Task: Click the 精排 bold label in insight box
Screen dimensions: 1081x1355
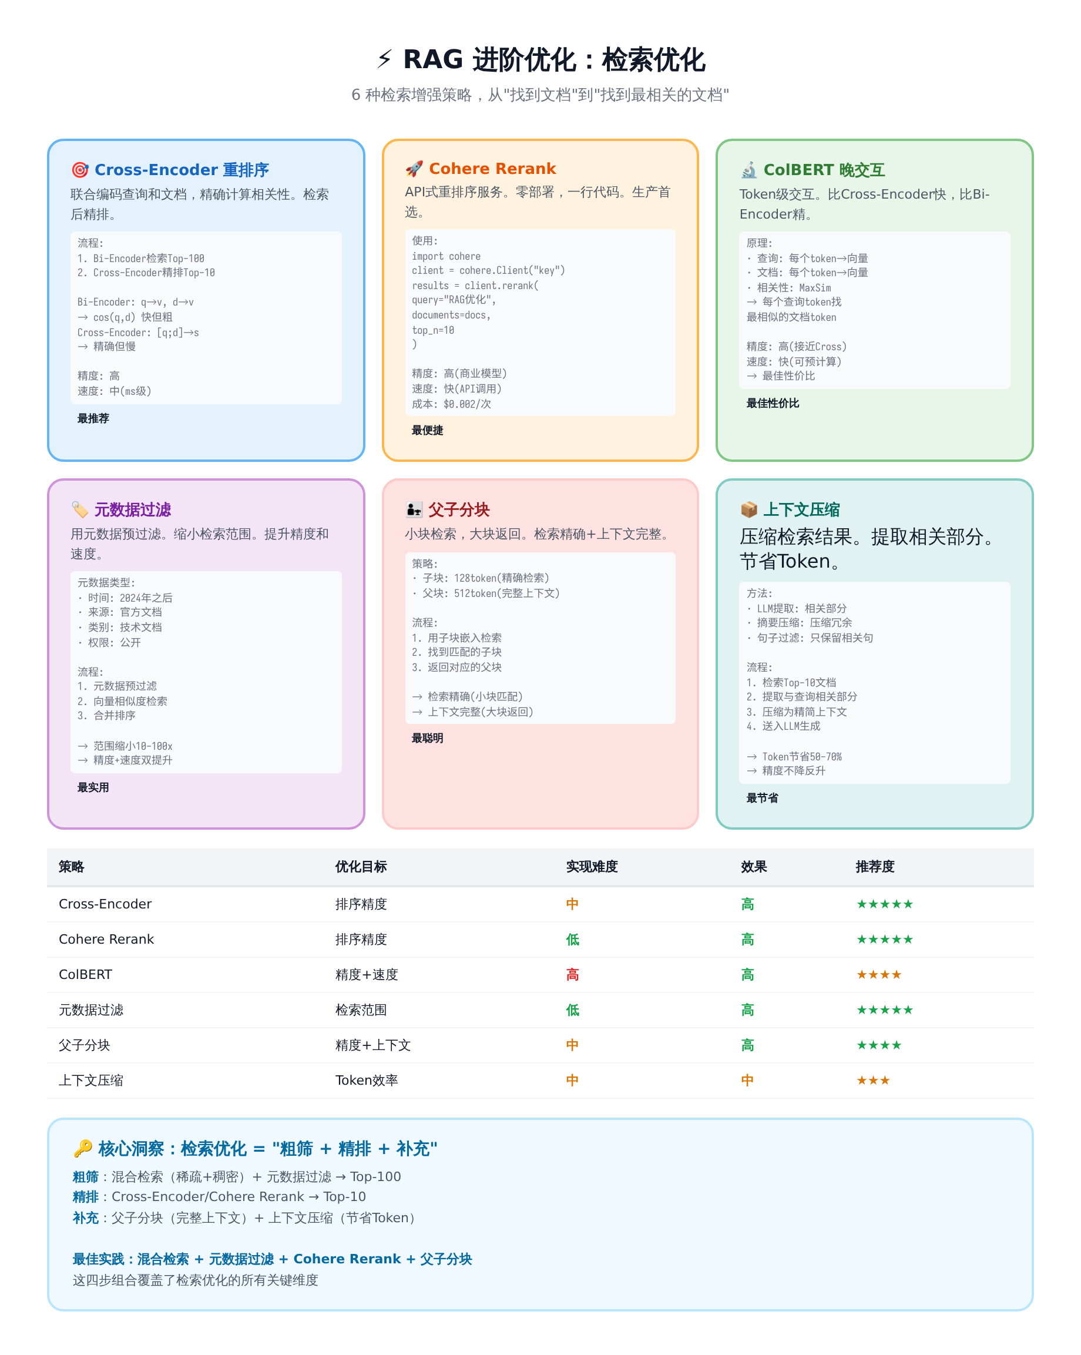Action: 85,1196
